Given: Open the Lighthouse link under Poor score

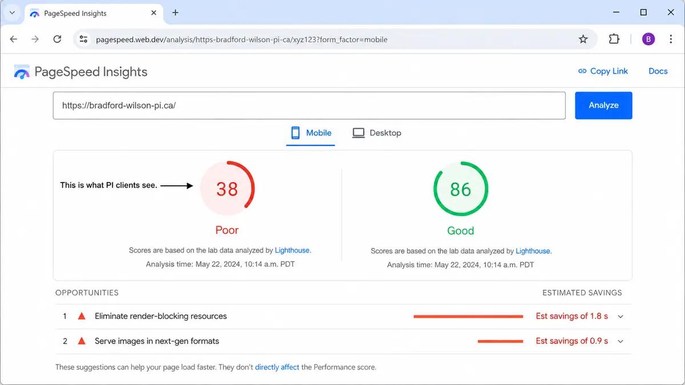Looking at the screenshot, I should pyautogui.click(x=292, y=250).
